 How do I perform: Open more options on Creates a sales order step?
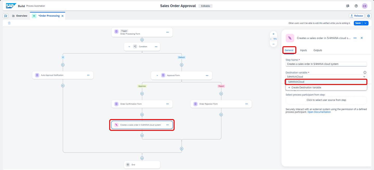[x=168, y=125]
